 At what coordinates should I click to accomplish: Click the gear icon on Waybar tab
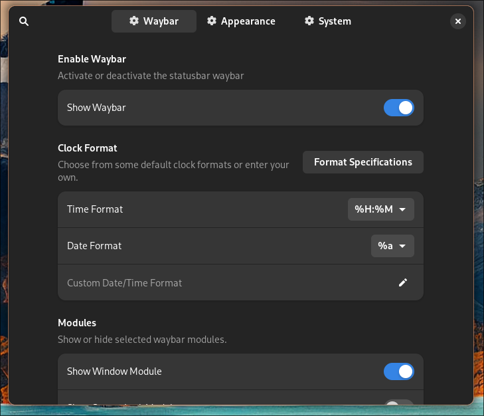(x=133, y=21)
